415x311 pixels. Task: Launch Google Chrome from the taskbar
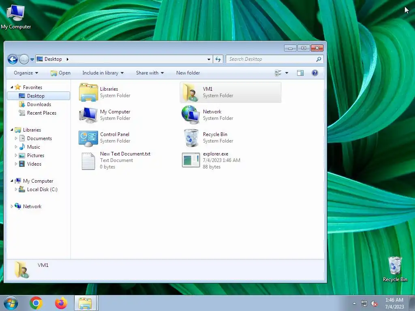coord(36,303)
